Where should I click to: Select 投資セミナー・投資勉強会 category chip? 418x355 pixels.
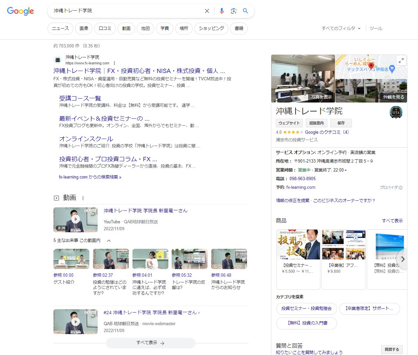(306, 309)
